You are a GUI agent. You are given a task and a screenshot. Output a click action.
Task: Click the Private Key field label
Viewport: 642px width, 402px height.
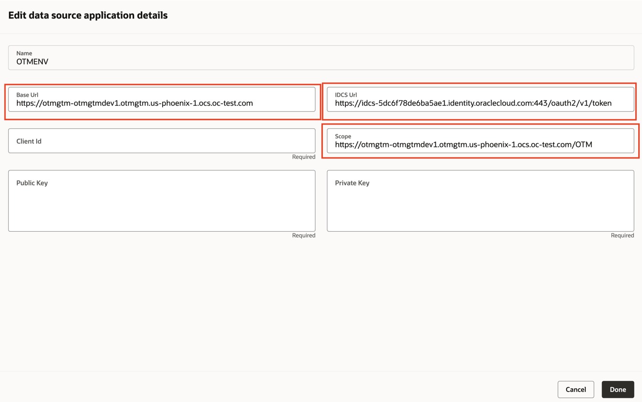(x=352, y=183)
